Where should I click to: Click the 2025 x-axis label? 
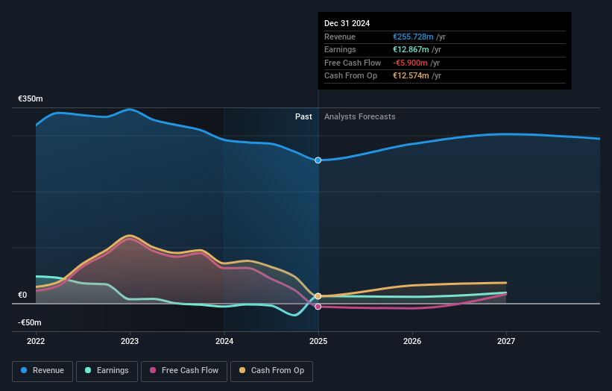click(x=318, y=341)
